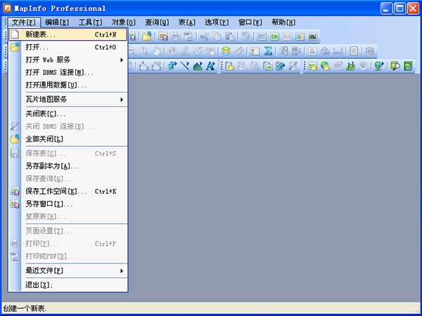Open the 编辑[E] menu
The width and height of the screenshot is (422, 316).
point(57,22)
